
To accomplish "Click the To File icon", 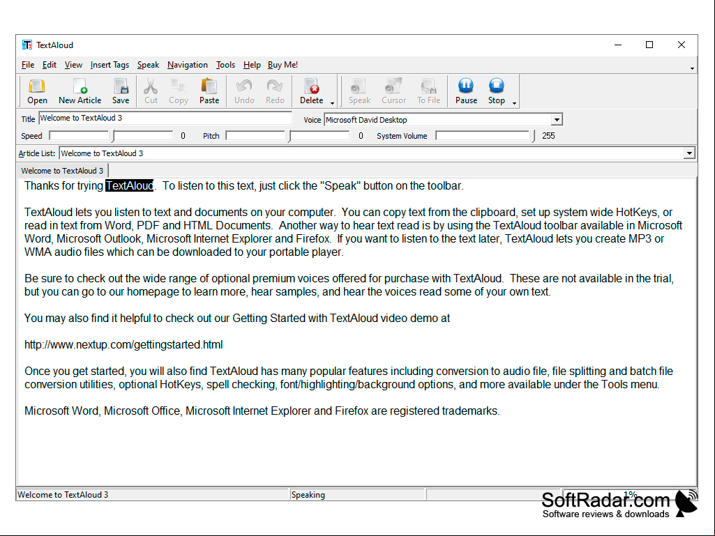I will click(x=428, y=91).
